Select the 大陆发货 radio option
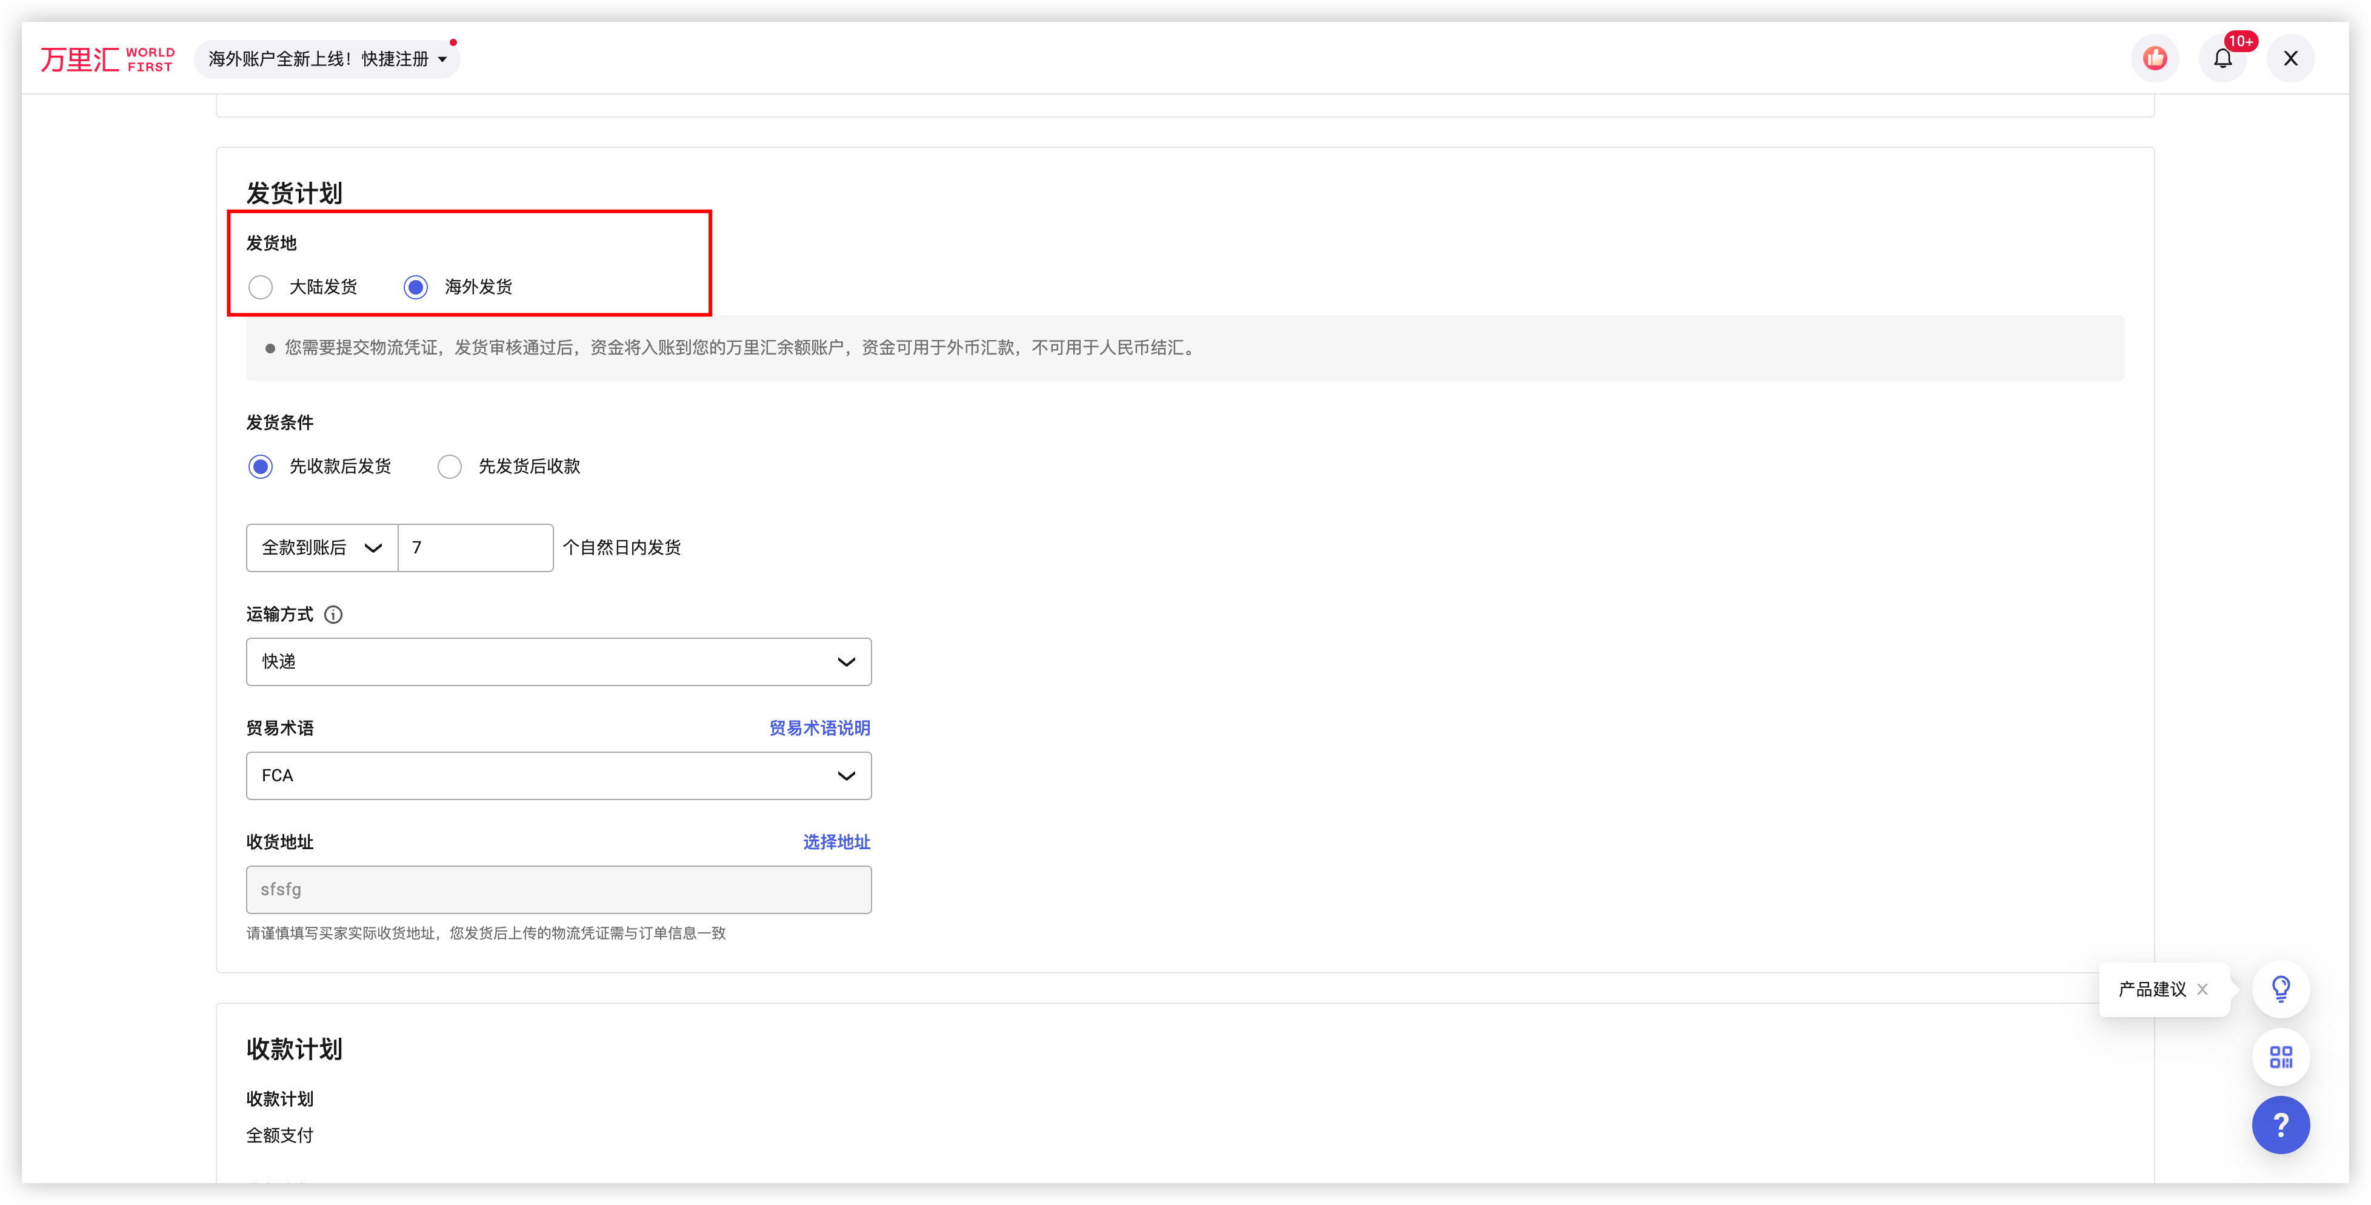The image size is (2371, 1205). click(x=261, y=287)
